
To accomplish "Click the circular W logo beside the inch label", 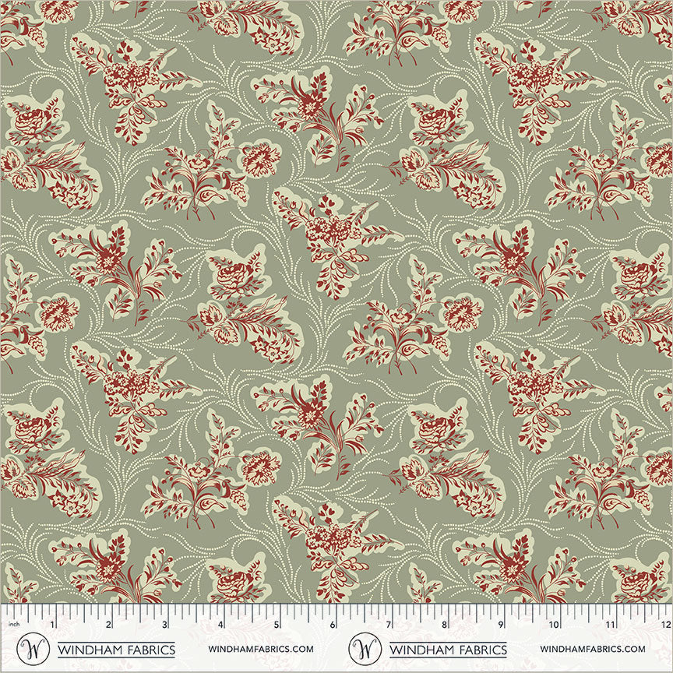I will pos(30,649).
